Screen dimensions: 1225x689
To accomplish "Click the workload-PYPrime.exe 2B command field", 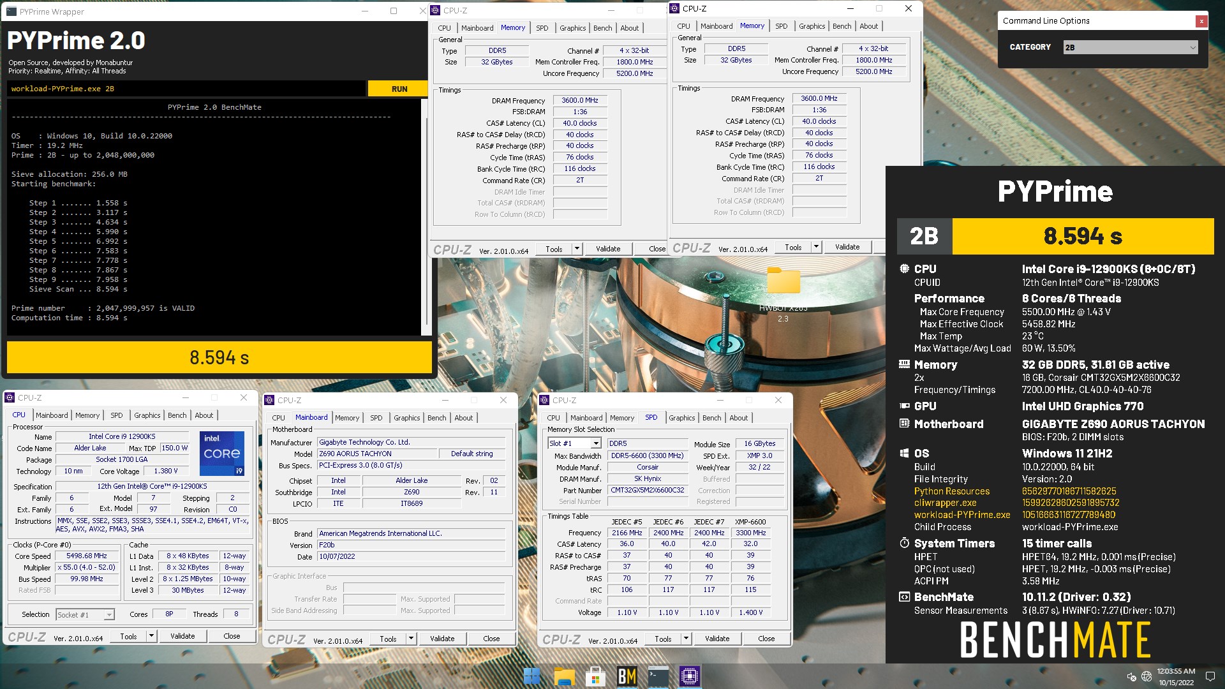I will (186, 89).
